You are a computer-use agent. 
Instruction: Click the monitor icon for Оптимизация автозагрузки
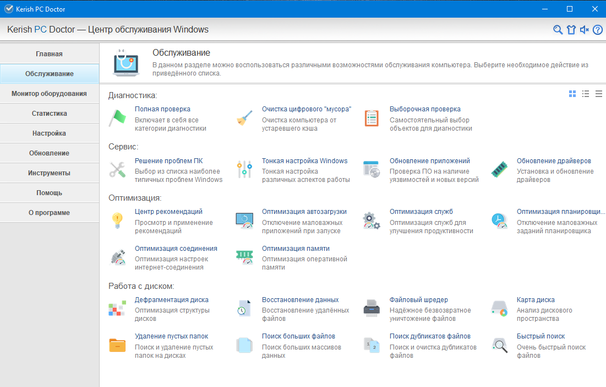click(x=244, y=221)
